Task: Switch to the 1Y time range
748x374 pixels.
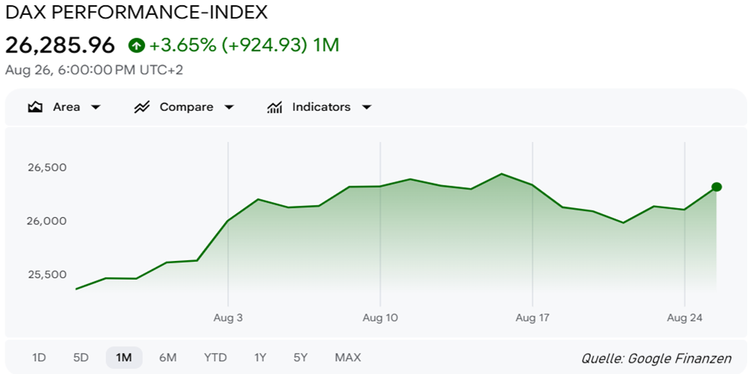Action: click(260, 358)
